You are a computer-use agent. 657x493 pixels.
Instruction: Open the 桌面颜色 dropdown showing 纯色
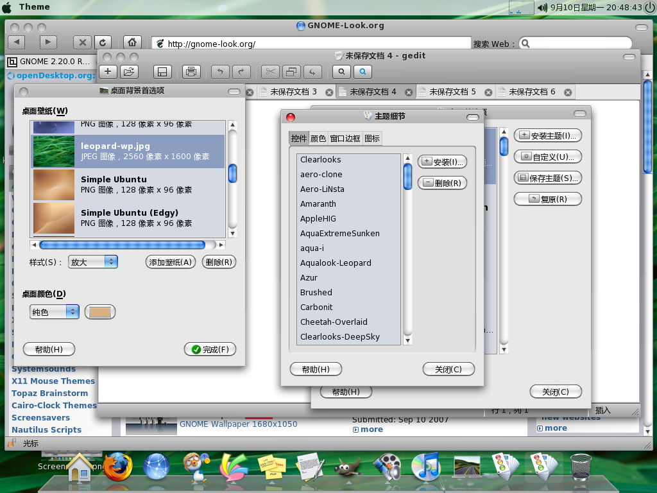click(x=55, y=312)
